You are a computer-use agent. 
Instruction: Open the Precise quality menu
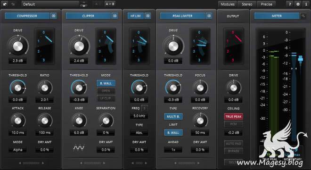click(266, 4)
